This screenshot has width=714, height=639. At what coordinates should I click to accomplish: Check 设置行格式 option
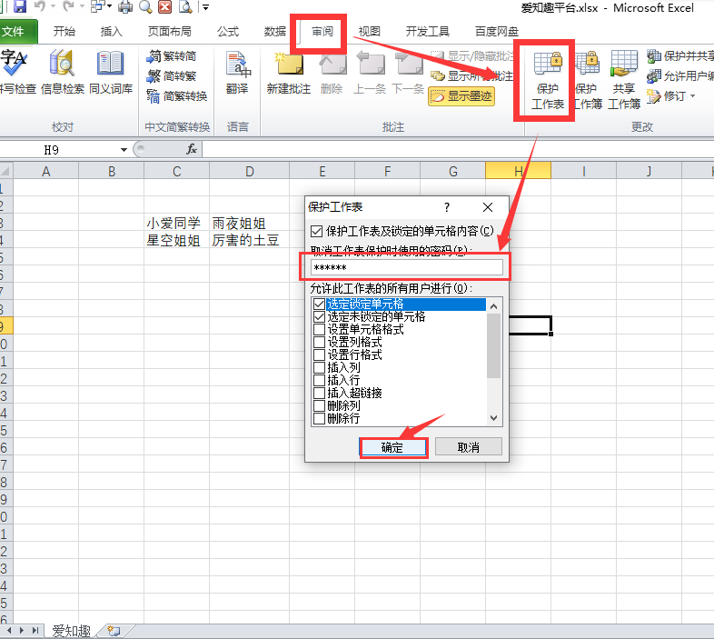click(x=319, y=355)
